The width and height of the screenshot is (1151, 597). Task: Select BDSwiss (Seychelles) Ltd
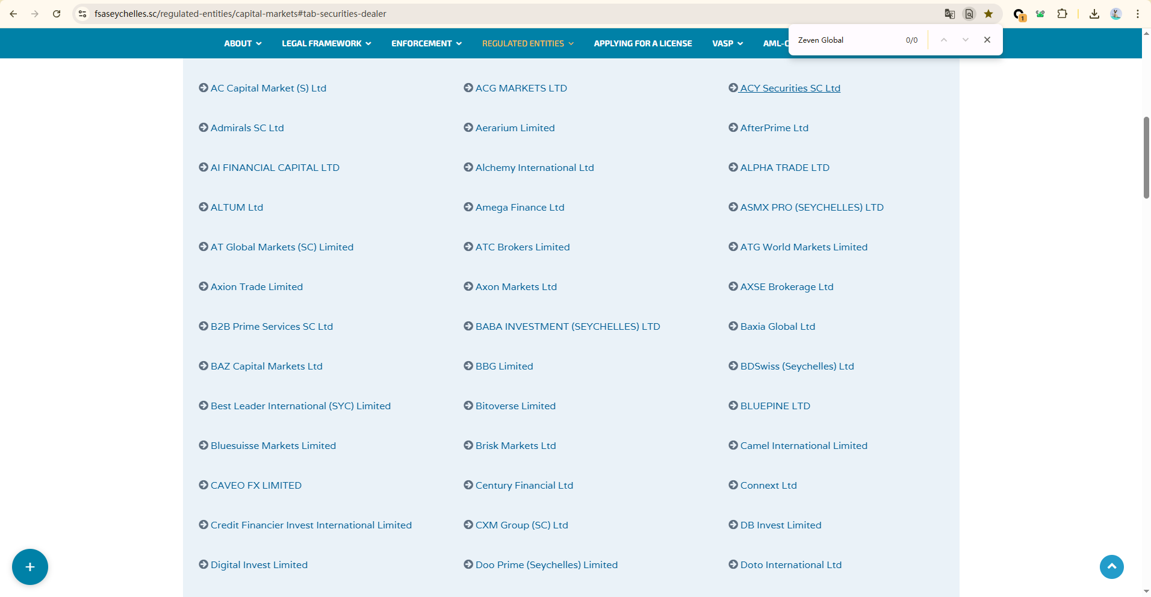pyautogui.click(x=797, y=366)
